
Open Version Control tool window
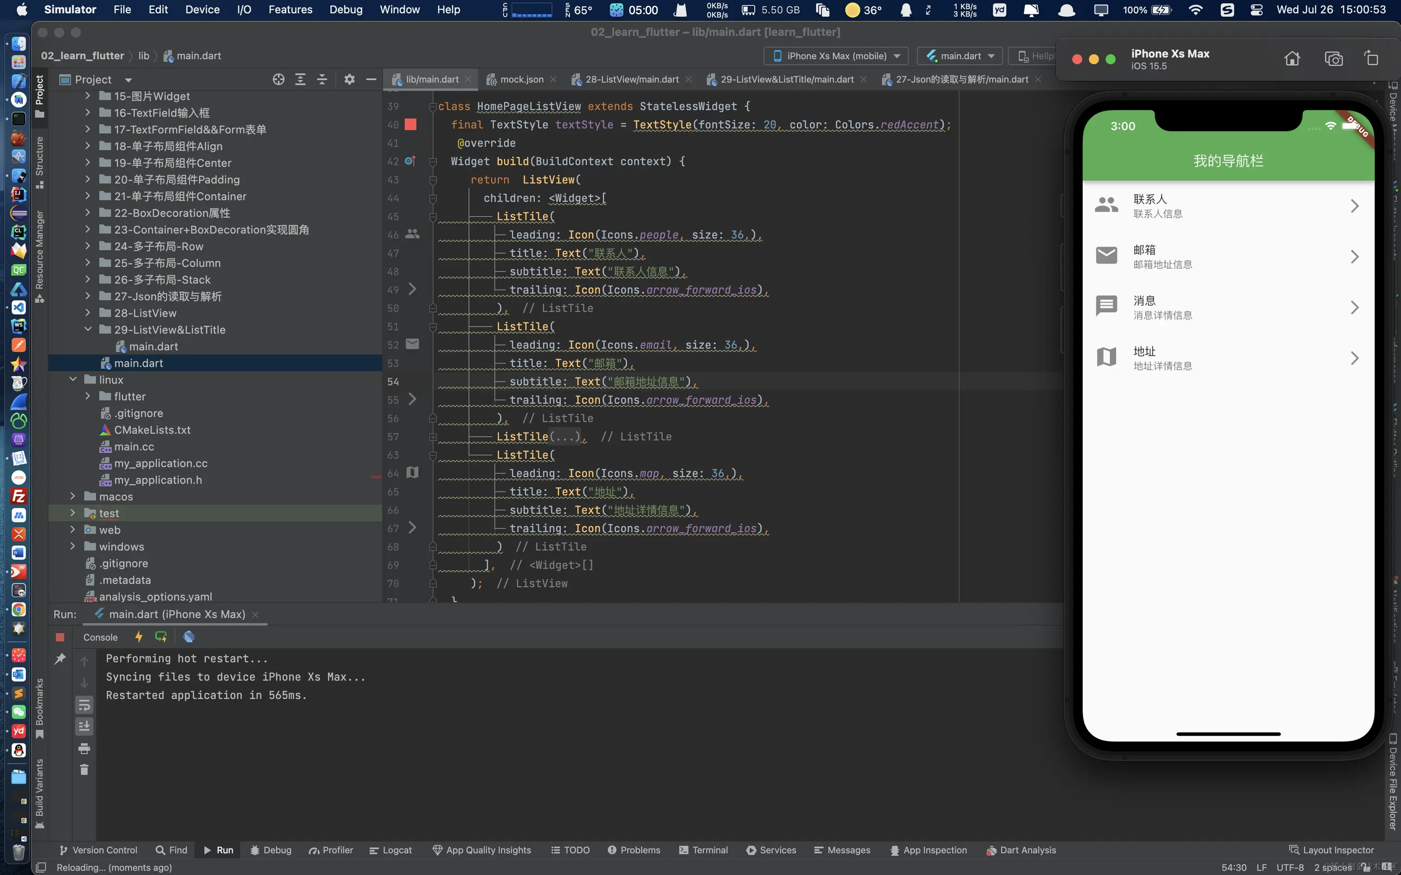[x=98, y=850]
